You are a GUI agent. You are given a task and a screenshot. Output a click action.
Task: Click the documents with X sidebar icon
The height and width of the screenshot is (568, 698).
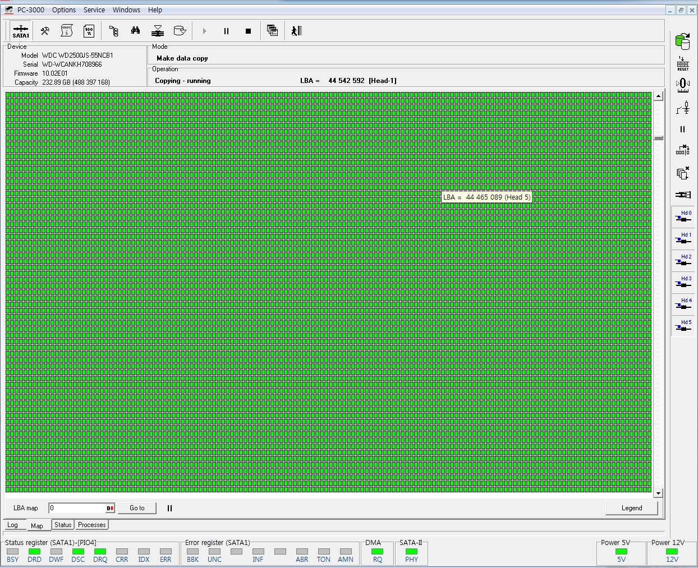683,173
